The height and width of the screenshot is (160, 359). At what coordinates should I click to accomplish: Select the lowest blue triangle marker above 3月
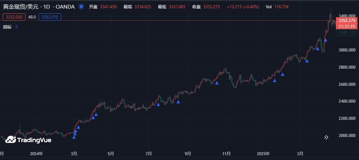[74, 137]
